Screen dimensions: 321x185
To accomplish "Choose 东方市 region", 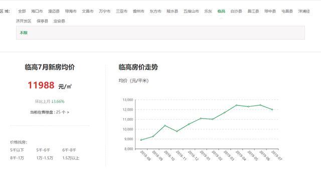I will [155, 11].
